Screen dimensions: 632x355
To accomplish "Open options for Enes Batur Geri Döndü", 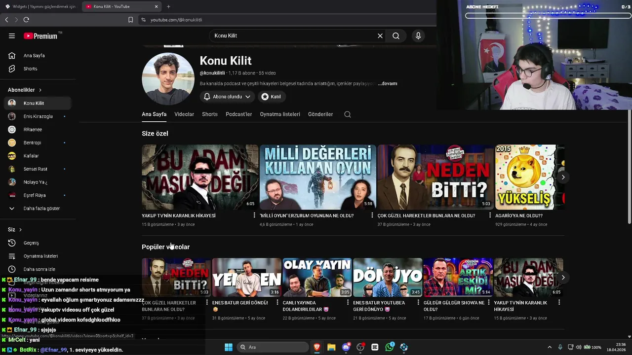I will pyautogui.click(x=277, y=303).
